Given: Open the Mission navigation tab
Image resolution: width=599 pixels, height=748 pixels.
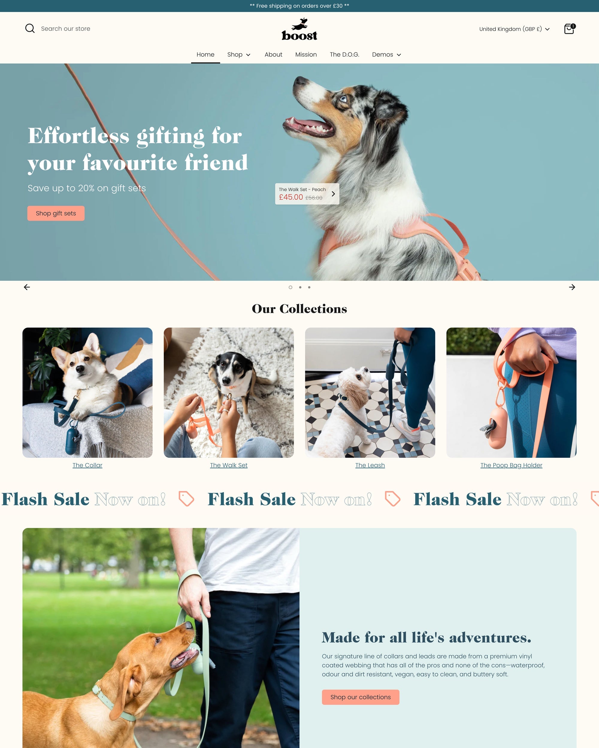Looking at the screenshot, I should click(x=305, y=55).
